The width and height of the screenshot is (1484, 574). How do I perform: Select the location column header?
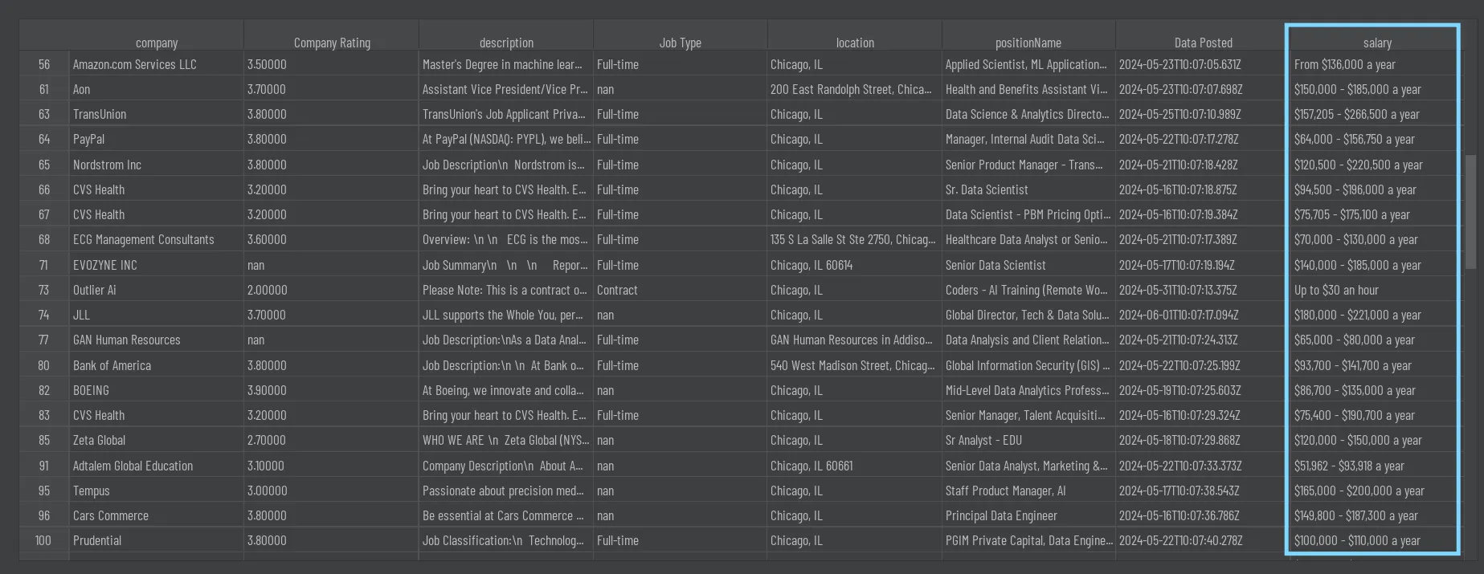tap(854, 43)
